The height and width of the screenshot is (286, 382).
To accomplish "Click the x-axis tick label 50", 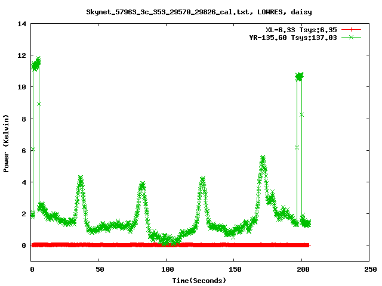I will [x=100, y=269].
